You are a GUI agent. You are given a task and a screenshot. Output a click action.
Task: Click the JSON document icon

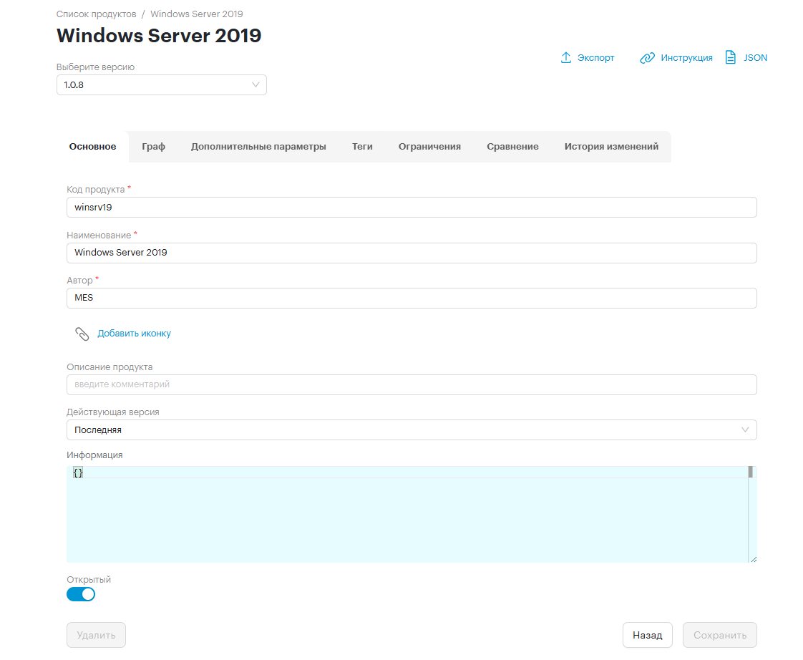pos(730,57)
